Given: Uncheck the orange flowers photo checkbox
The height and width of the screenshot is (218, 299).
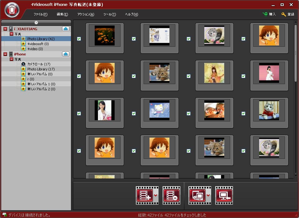Looking at the screenshot, I should (x=79, y=39).
